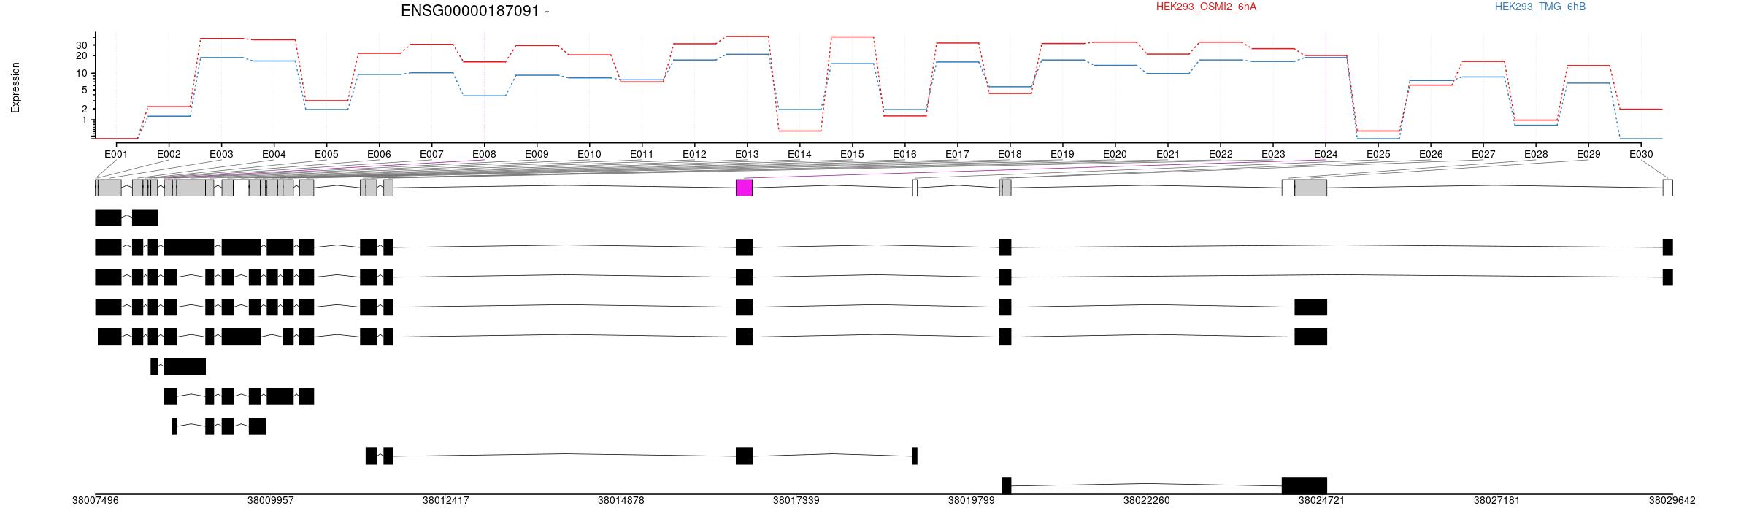Click the large black exon of the bottom transcript
This screenshot has width=1752, height=511.
click(1305, 486)
